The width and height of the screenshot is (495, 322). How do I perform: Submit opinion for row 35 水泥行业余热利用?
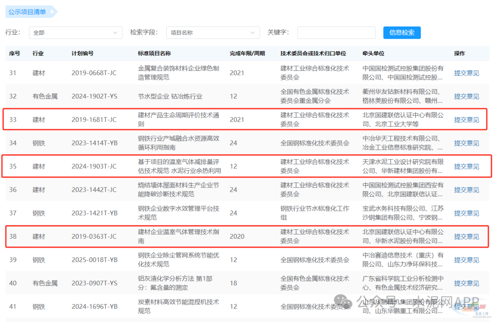pyautogui.click(x=466, y=166)
